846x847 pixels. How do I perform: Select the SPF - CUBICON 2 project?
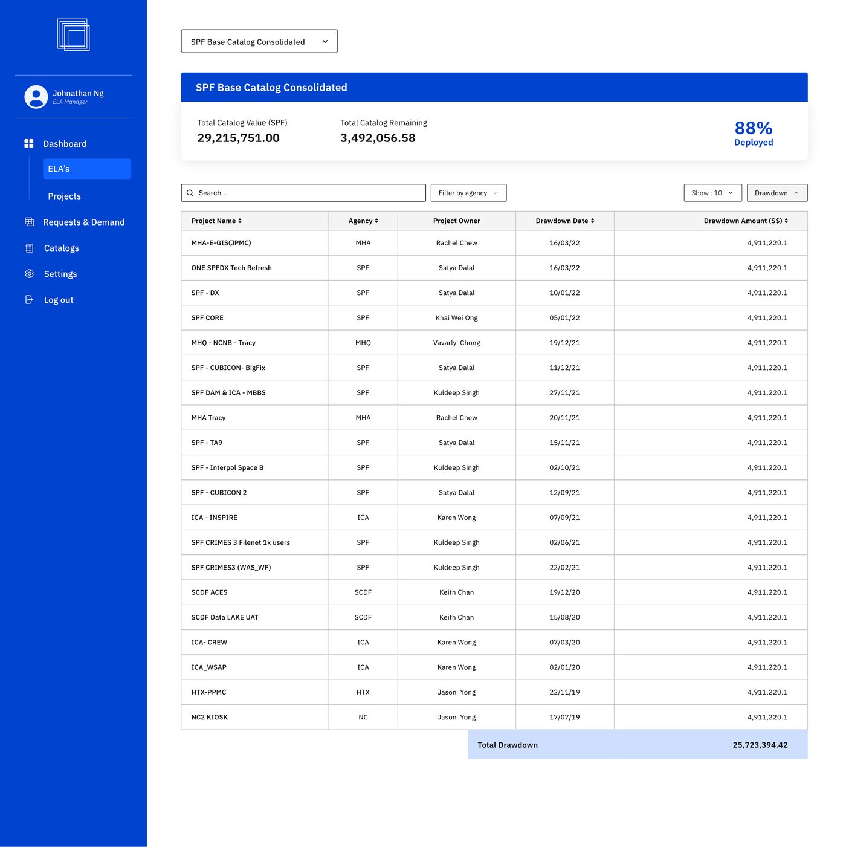tap(219, 493)
